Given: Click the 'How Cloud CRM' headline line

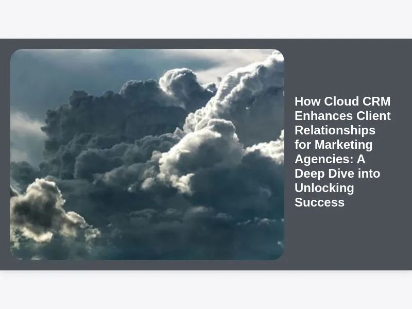Looking at the screenshot, I should 342,101.
